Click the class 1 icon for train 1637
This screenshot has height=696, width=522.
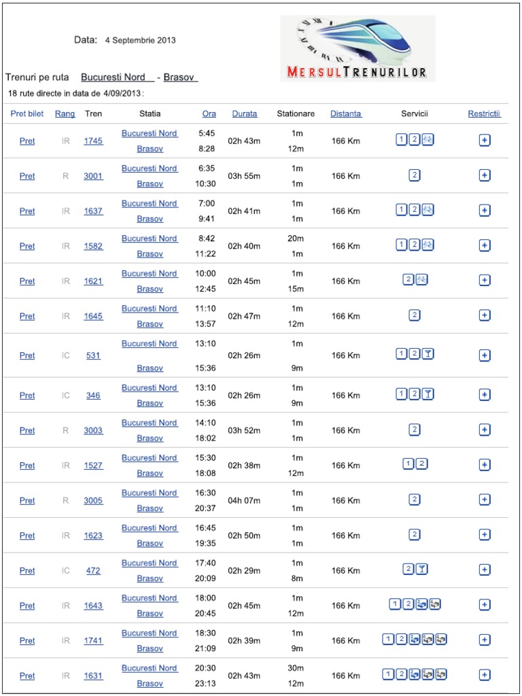(402, 210)
